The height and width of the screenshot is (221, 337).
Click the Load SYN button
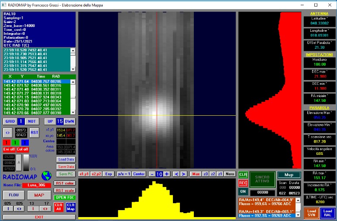click(311, 213)
